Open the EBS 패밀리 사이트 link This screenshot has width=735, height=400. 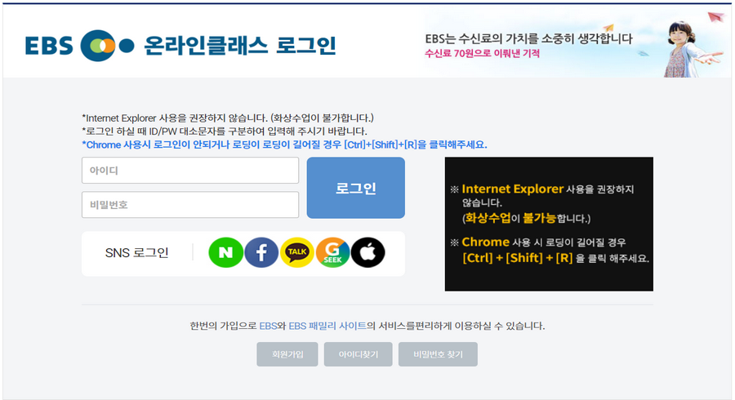pos(327,326)
